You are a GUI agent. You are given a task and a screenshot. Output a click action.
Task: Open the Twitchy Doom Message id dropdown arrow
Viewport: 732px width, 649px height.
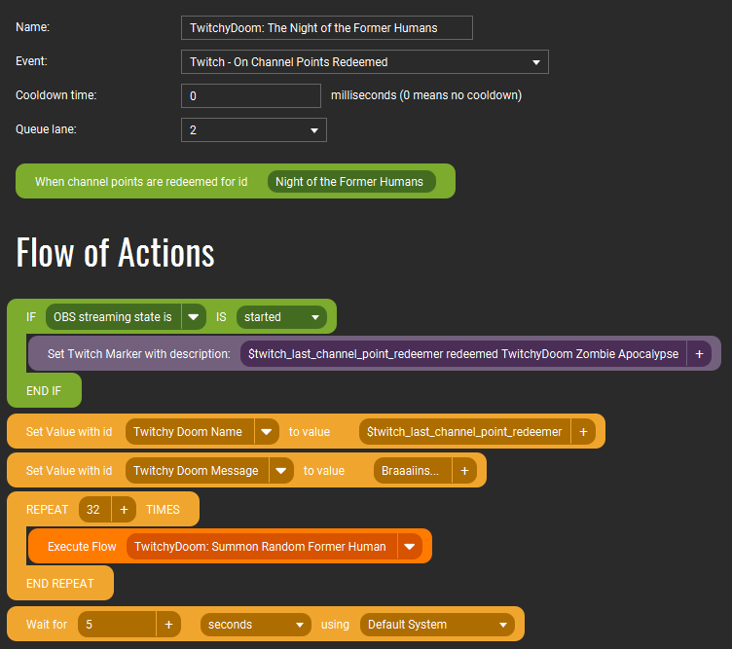point(280,470)
